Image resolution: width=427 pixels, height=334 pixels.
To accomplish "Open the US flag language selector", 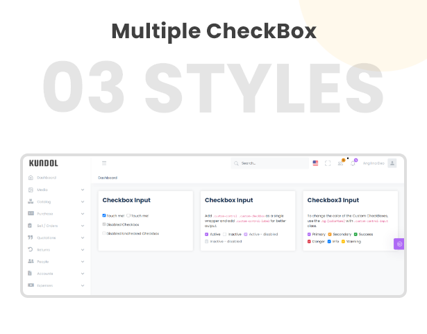I will 315,163.
